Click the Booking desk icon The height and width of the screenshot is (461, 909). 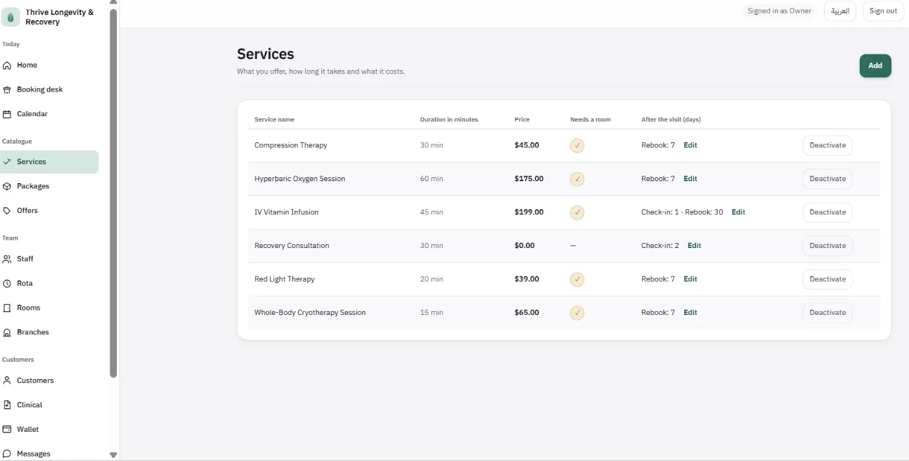point(7,90)
